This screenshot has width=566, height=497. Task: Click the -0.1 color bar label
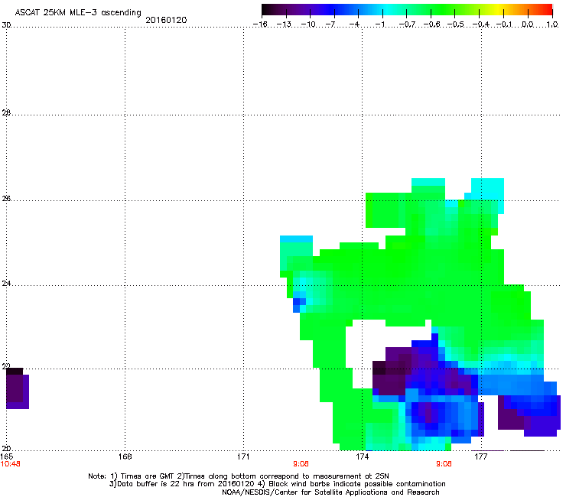[504, 24]
